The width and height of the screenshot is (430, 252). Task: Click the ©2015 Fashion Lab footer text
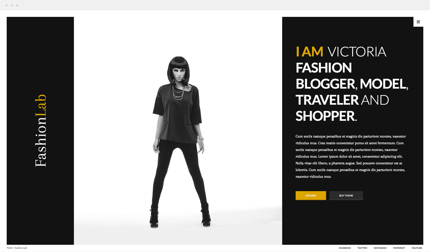[17, 248]
